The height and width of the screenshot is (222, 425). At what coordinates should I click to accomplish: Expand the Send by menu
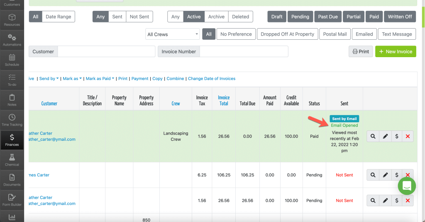49,78
